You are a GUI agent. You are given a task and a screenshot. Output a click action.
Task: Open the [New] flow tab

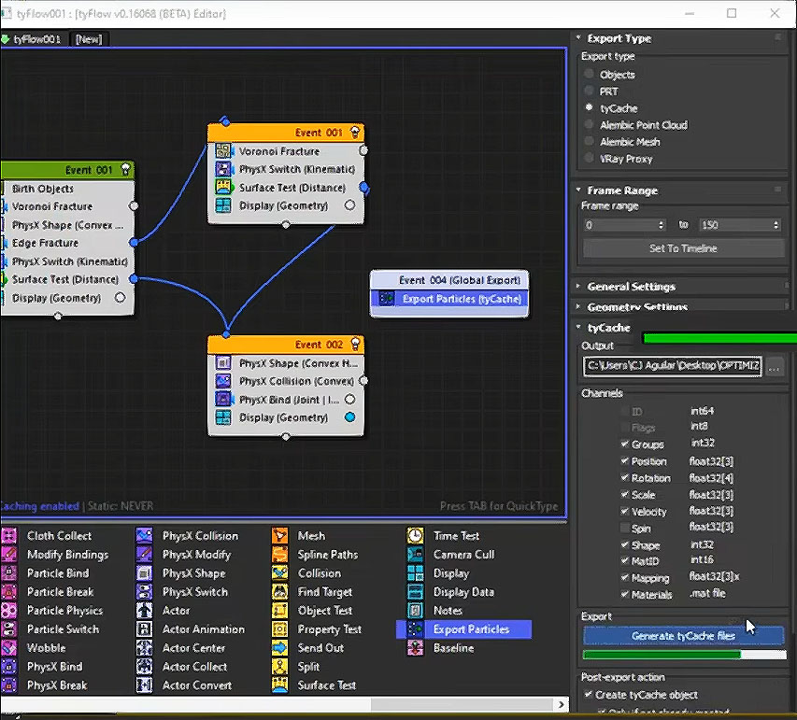point(89,39)
